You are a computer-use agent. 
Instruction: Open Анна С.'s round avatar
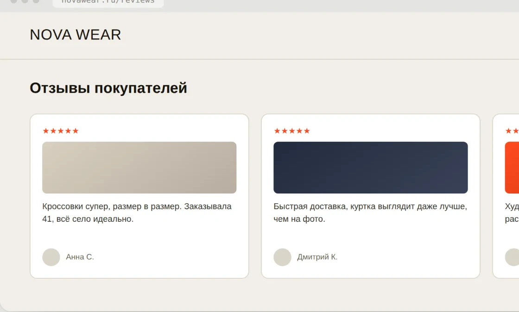coord(51,257)
